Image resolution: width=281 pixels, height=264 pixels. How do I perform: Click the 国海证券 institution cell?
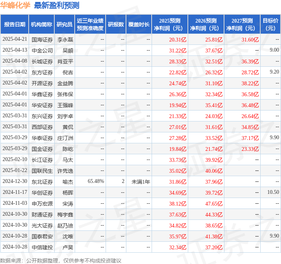tap(42, 40)
